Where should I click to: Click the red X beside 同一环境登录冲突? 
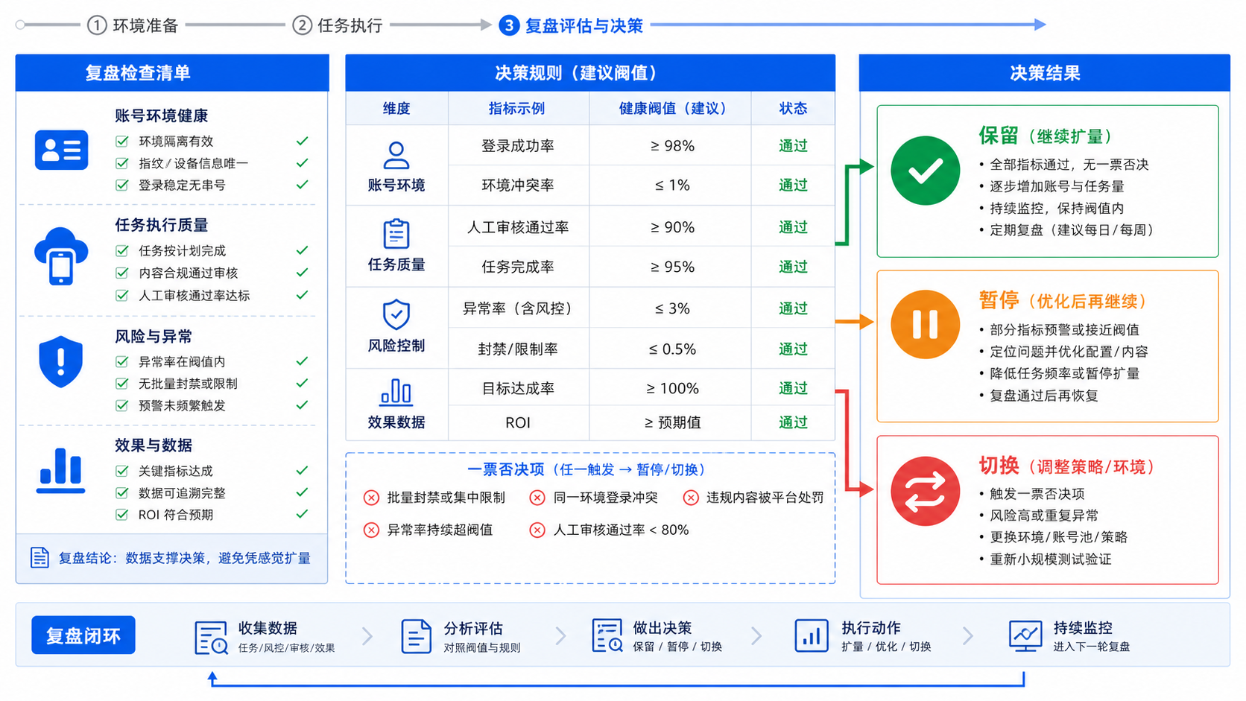point(537,498)
